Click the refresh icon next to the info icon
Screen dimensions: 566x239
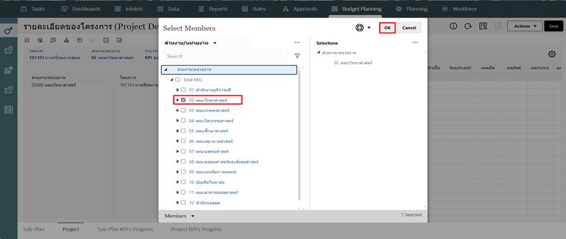pyautogui.click(x=468, y=26)
